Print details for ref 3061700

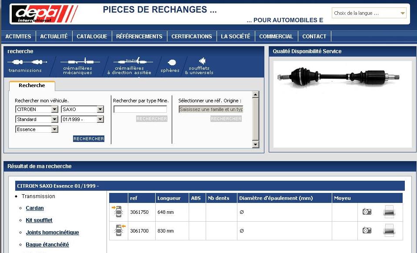pos(389,230)
